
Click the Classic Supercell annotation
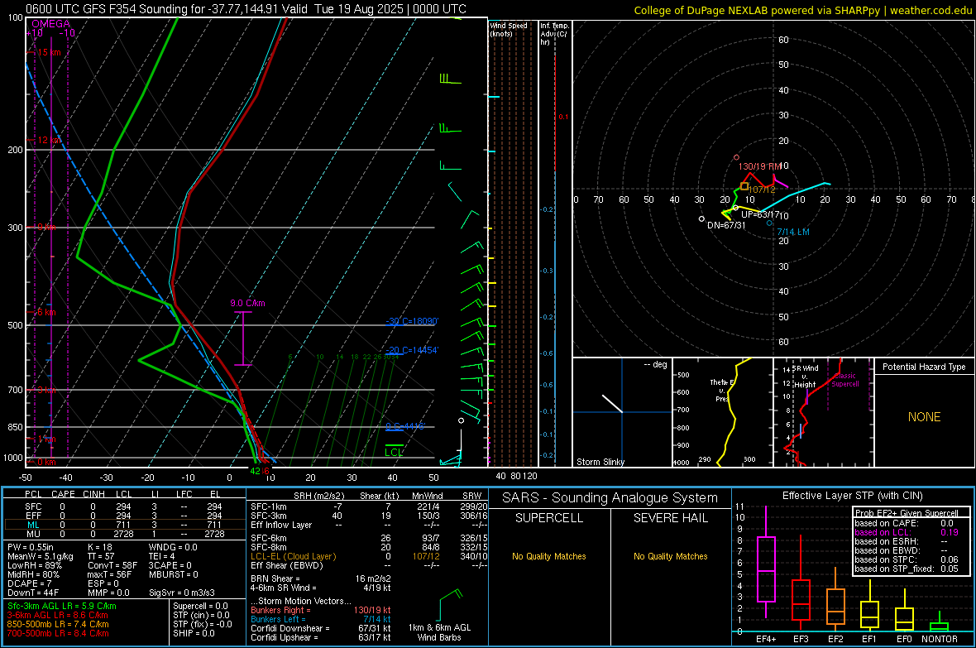[x=845, y=380]
